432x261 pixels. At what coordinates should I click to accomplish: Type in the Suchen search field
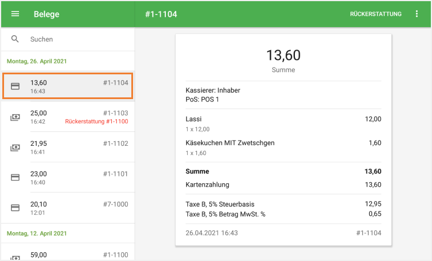75,39
